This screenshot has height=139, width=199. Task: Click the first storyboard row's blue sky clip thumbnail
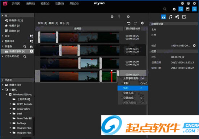point(48,38)
